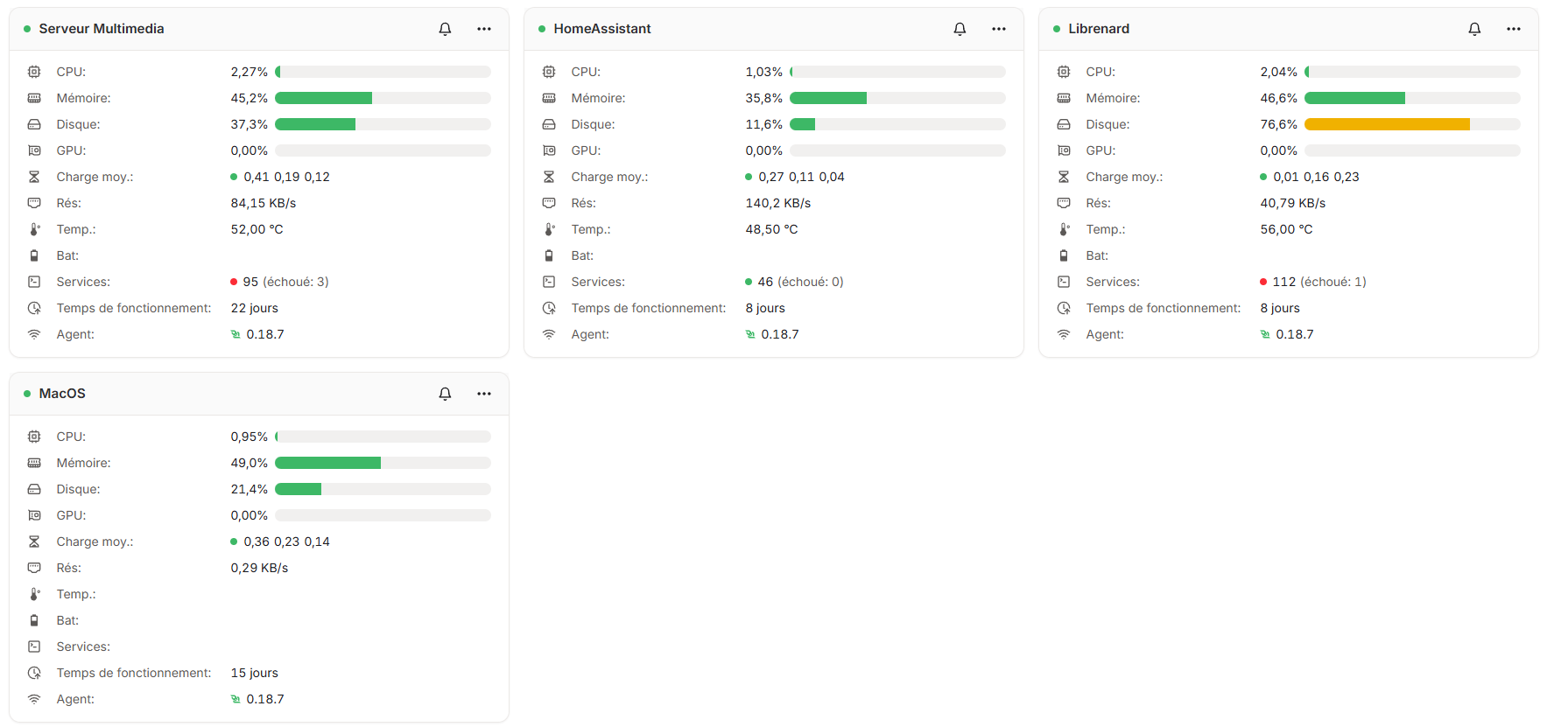Click the uptime clock icon in MacOS card
The width and height of the screenshot is (1547, 727).
(x=34, y=673)
